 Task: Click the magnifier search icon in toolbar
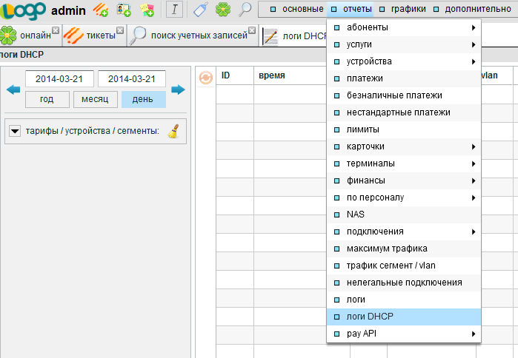pyautogui.click(x=245, y=10)
